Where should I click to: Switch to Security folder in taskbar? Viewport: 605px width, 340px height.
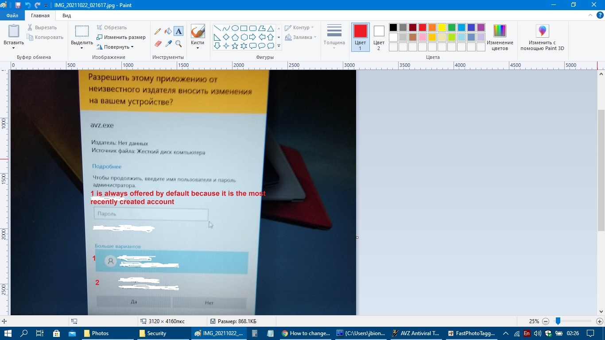click(x=163, y=333)
